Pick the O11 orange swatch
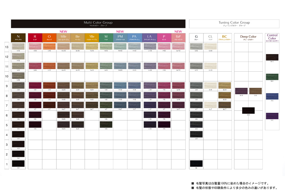 tap(49, 66)
